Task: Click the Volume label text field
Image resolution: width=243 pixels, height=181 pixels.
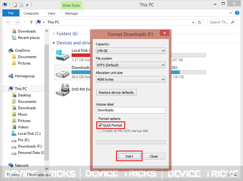Action: (x=131, y=110)
